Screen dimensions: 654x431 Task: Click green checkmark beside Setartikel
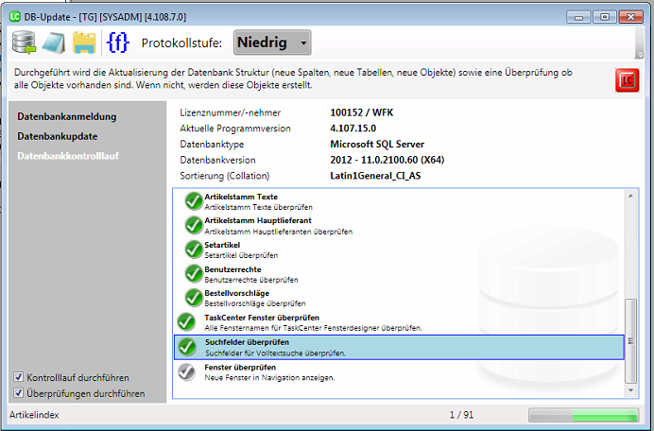tap(193, 250)
